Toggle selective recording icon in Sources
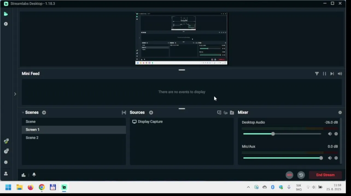 tap(226, 112)
